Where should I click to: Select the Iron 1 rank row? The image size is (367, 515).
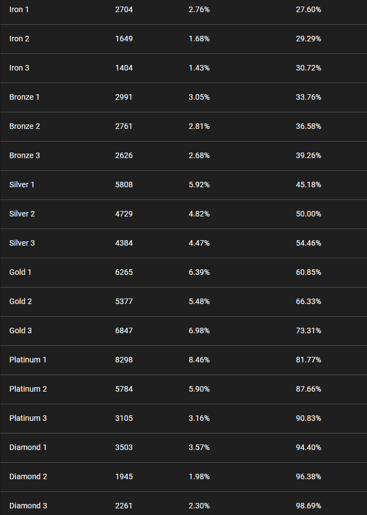(183, 10)
